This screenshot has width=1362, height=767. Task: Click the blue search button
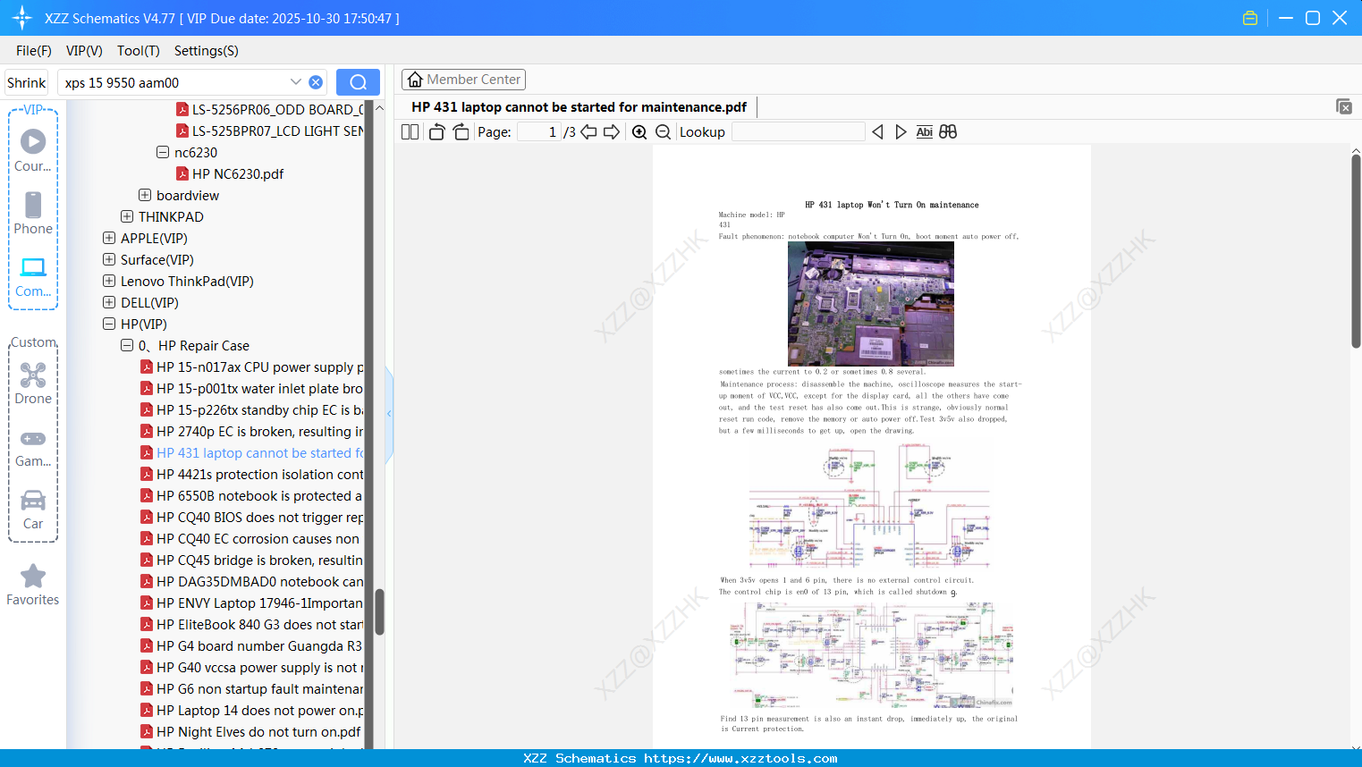[x=358, y=82]
